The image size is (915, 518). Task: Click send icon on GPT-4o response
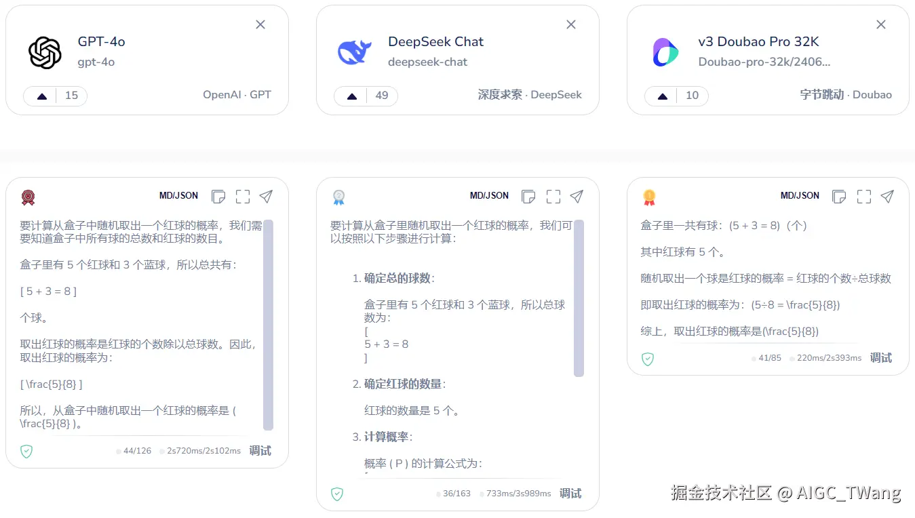(267, 196)
